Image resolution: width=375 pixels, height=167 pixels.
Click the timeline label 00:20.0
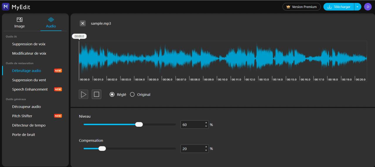click(x=361, y=79)
